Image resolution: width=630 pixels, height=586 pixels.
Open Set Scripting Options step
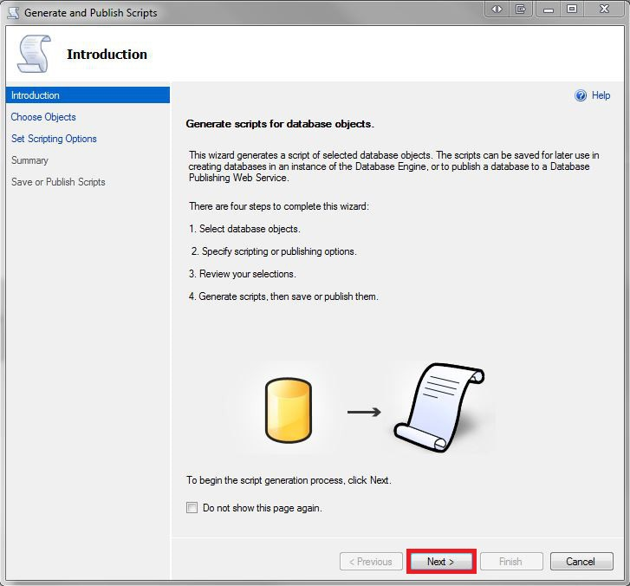click(x=54, y=139)
